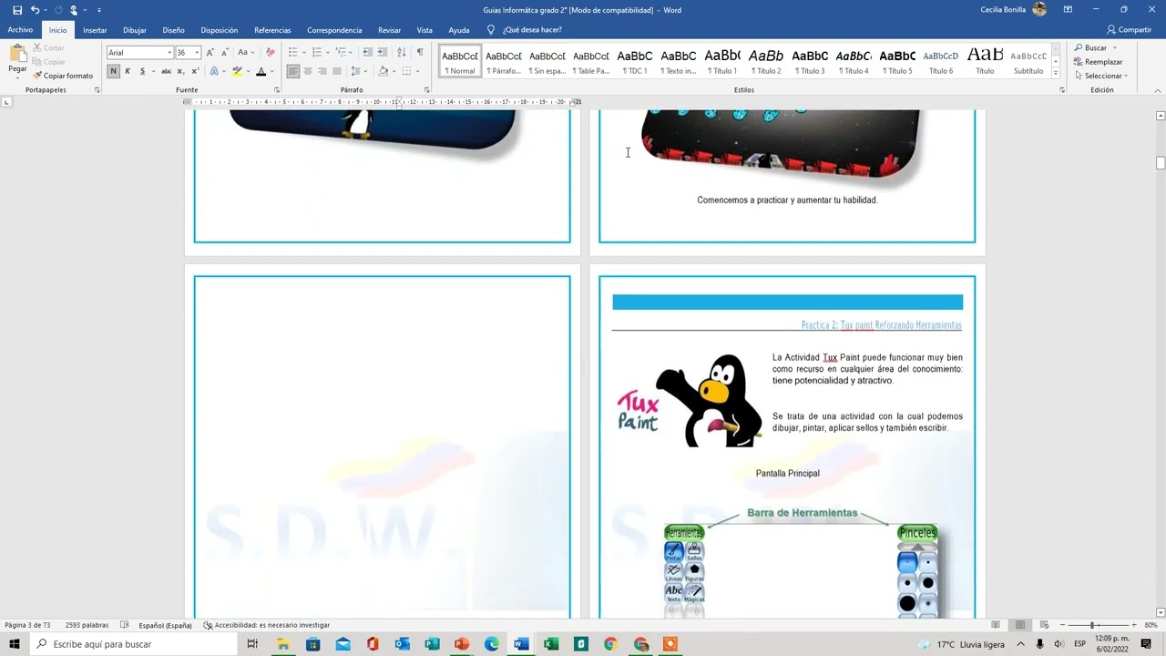
Task: Increase paragraph indent
Action: (x=383, y=53)
